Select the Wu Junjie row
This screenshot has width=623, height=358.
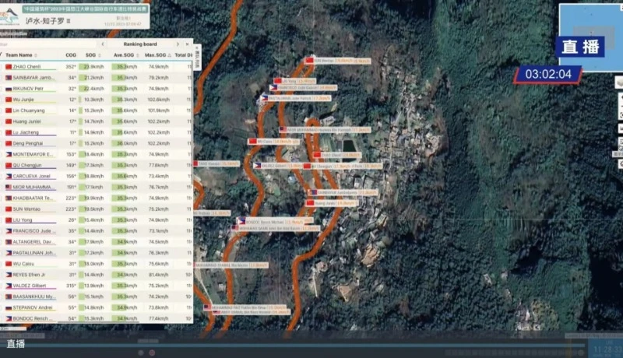point(96,100)
